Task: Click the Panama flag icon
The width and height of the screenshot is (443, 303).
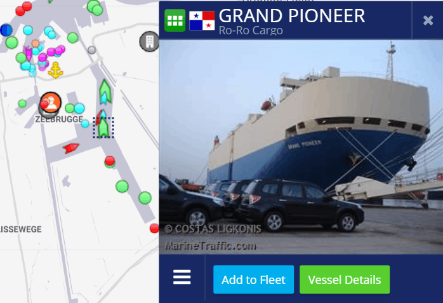Action: pyautogui.click(x=202, y=20)
